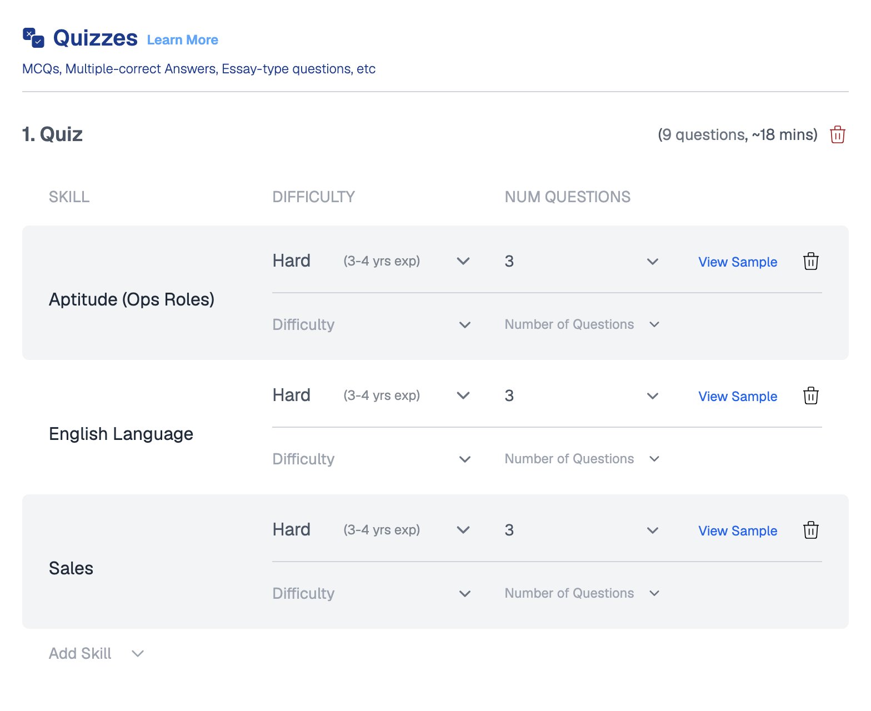871x711 pixels.
Task: Open empty Number of Questions dropdown for English Language
Action: (x=582, y=459)
